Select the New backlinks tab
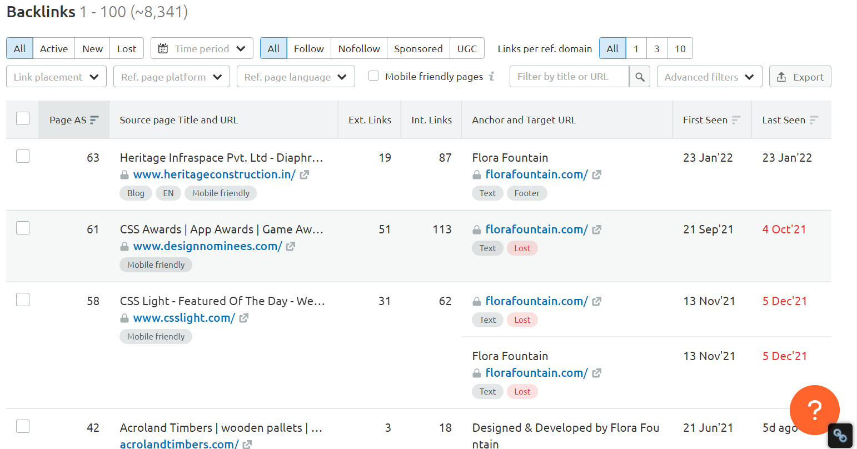The image size is (857, 449). (x=92, y=48)
